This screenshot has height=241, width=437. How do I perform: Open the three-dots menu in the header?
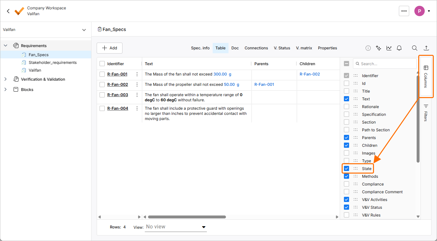[x=404, y=11]
